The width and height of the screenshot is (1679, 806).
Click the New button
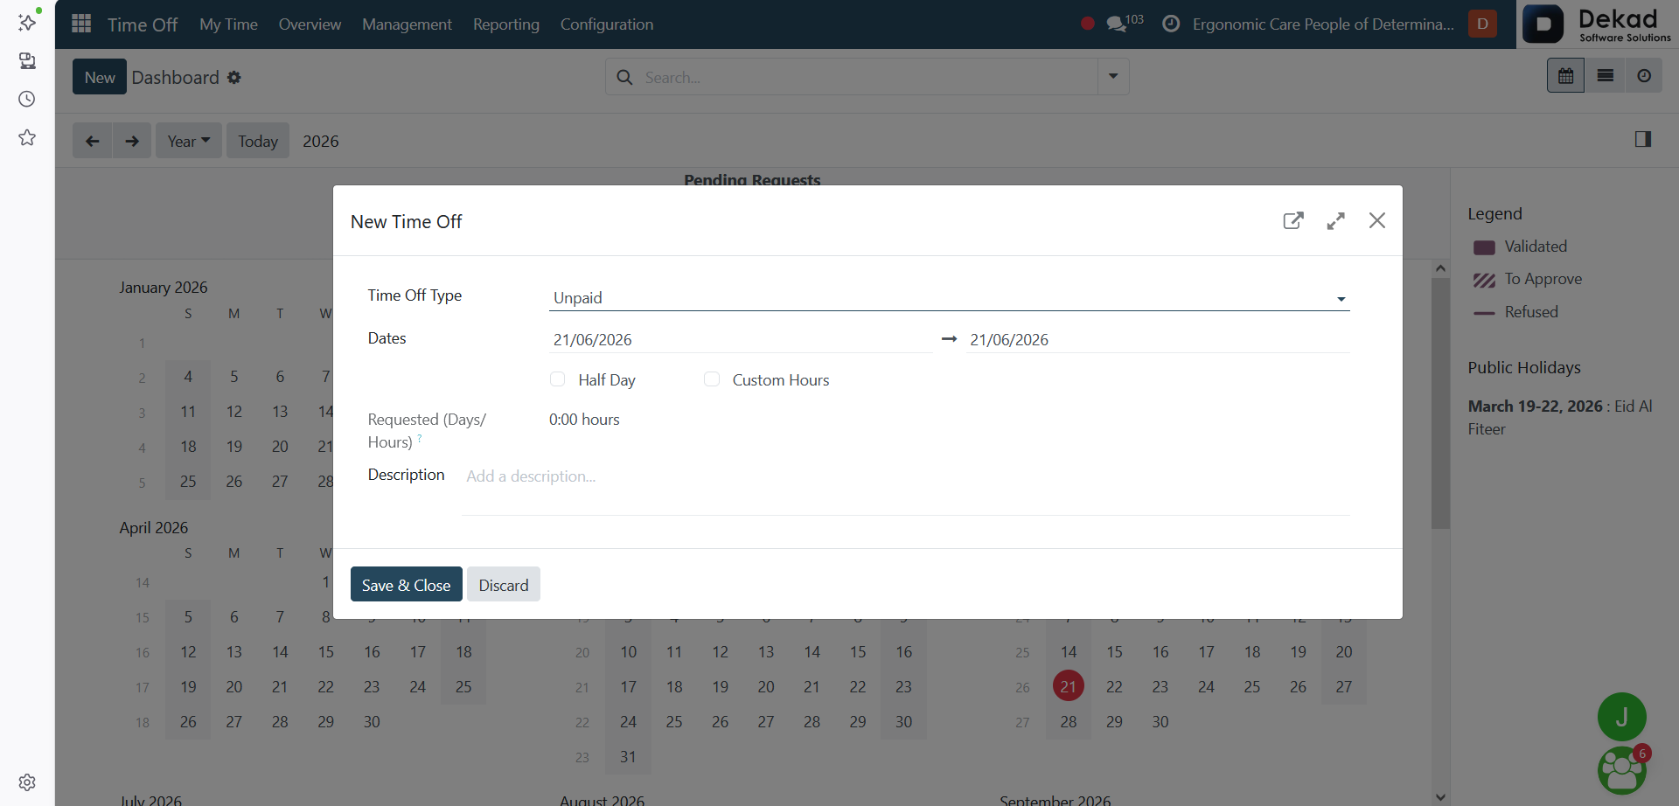pyautogui.click(x=100, y=77)
